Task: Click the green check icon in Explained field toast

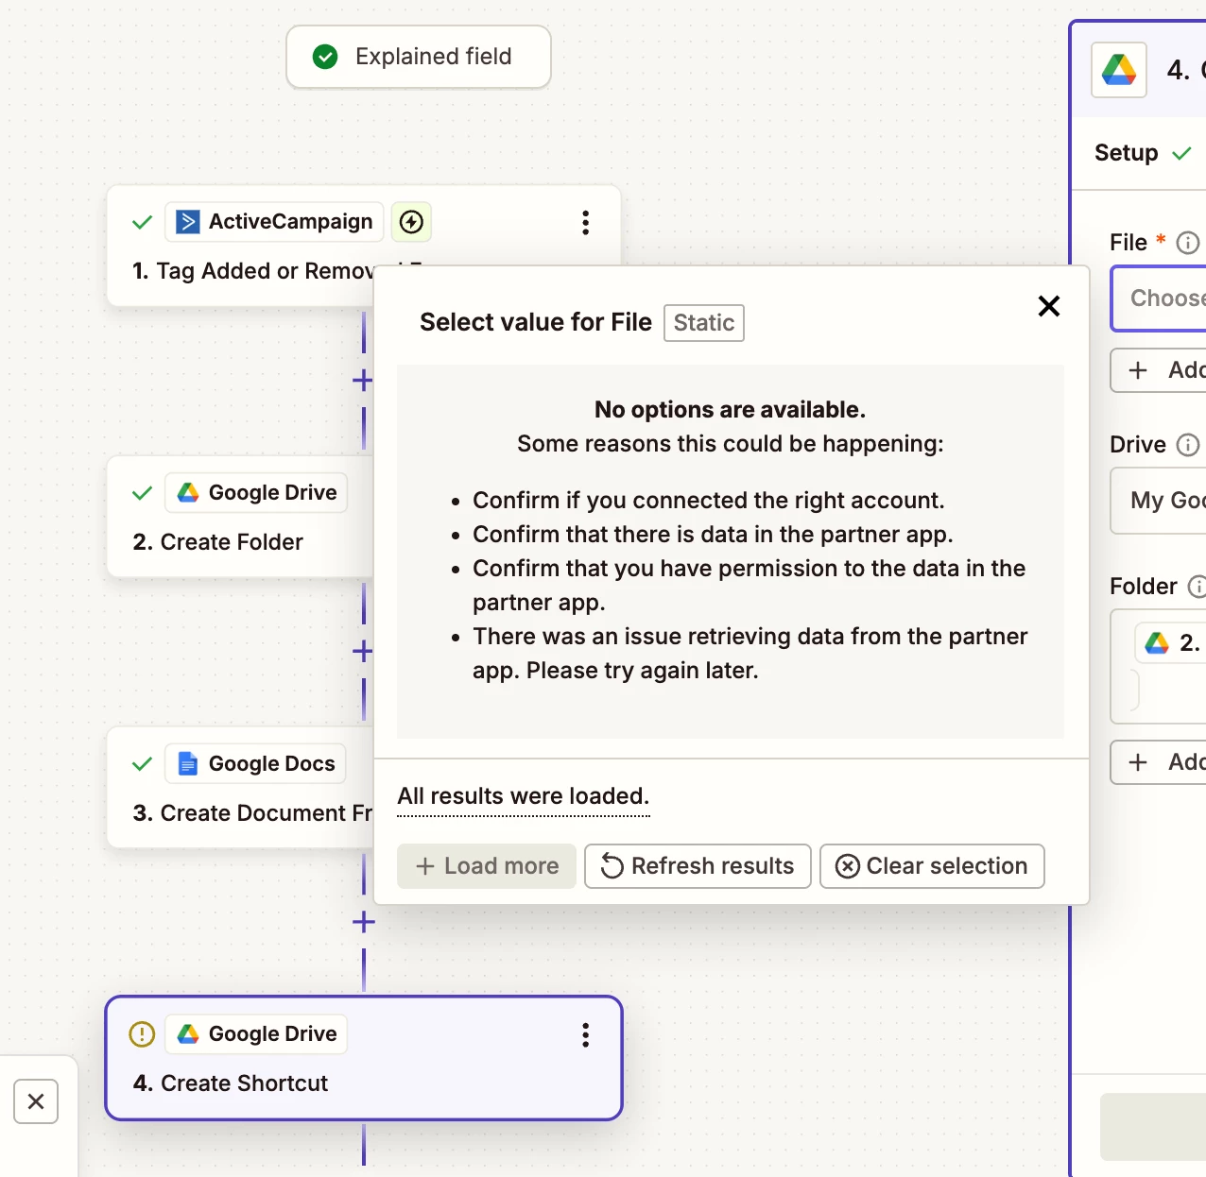Action: pos(325,57)
